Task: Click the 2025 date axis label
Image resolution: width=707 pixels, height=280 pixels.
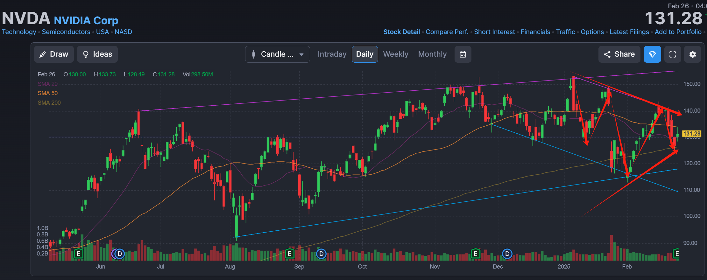Action: point(564,267)
